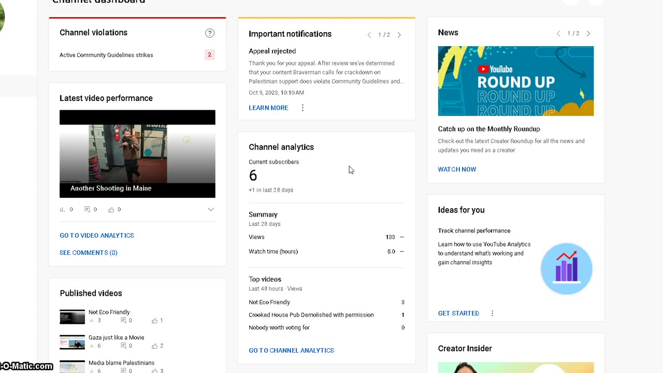Click likes icon for Gaza just like a Movie
663x373 pixels.
pos(154,346)
